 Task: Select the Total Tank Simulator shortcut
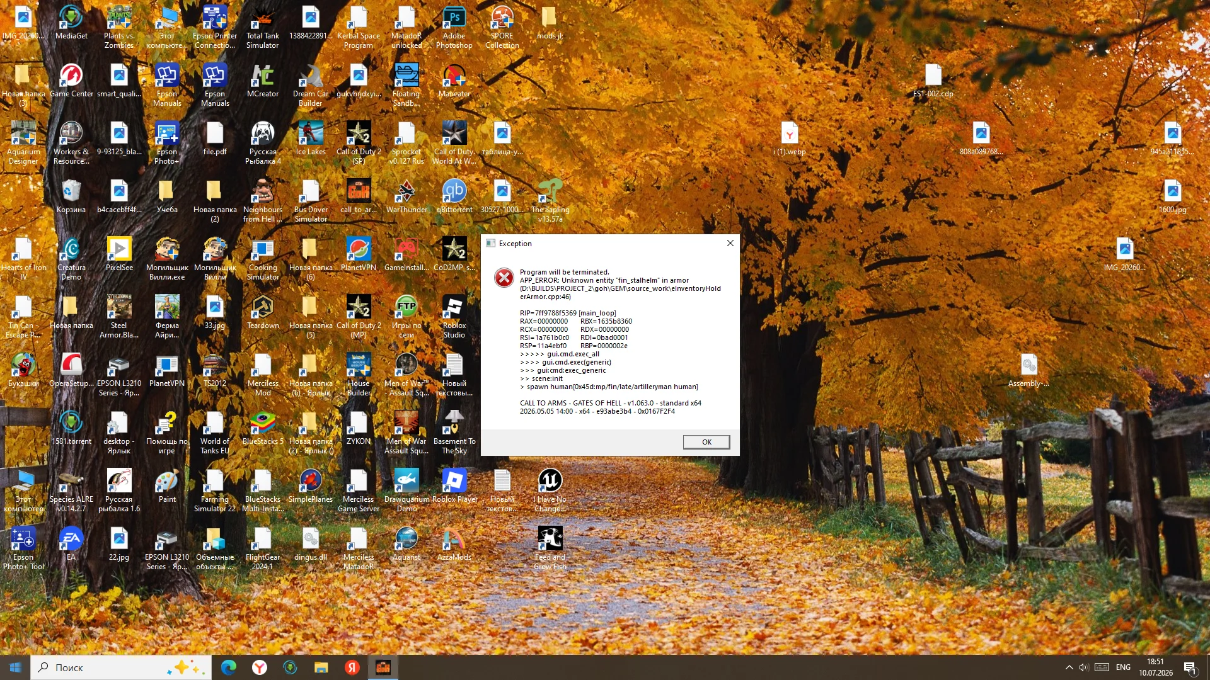tap(263, 27)
